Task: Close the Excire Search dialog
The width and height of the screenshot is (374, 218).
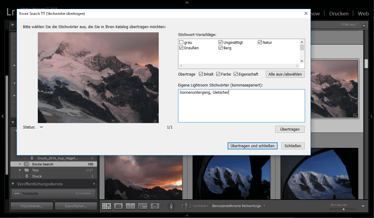Action: click(306, 14)
